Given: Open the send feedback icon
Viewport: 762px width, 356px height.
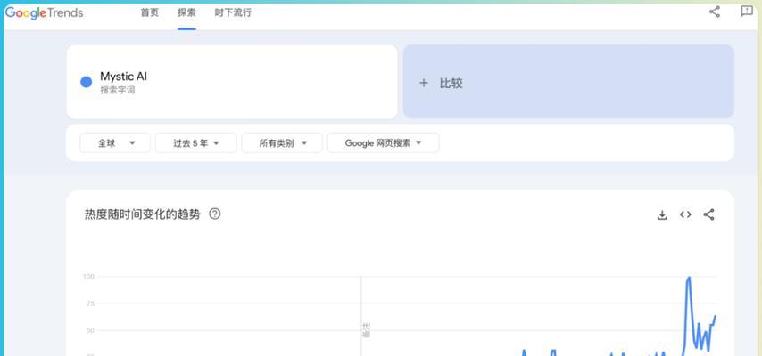Looking at the screenshot, I should (747, 12).
